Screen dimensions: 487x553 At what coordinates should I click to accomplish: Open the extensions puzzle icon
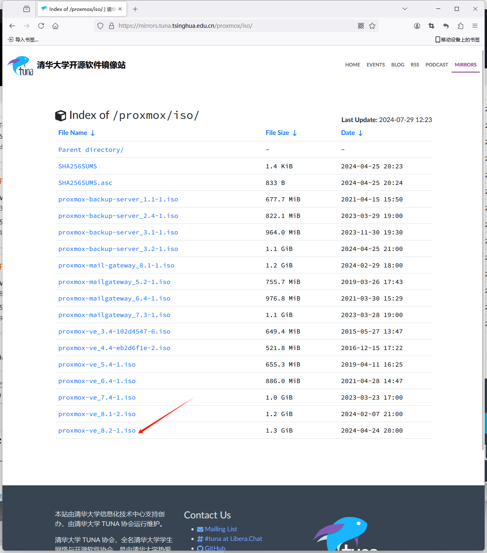point(460,26)
